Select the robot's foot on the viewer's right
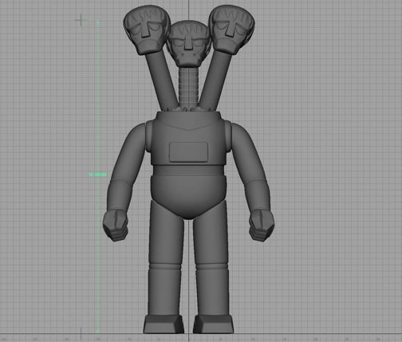 214,324
